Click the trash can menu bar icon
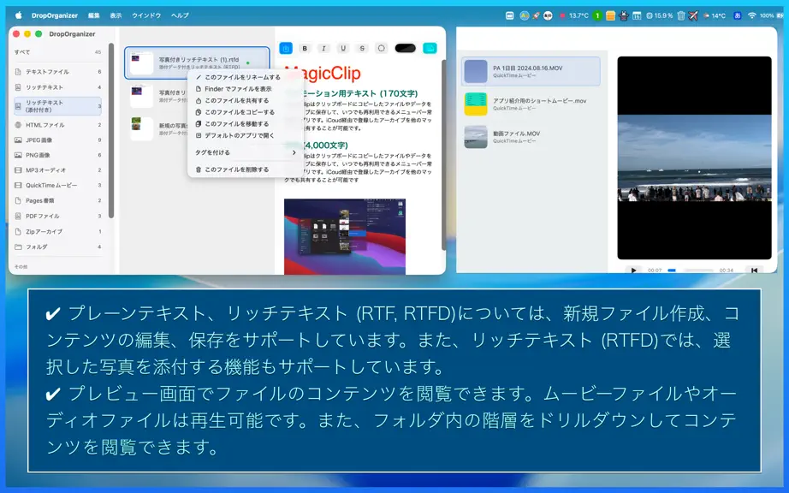This screenshot has width=789, height=493. point(681,15)
